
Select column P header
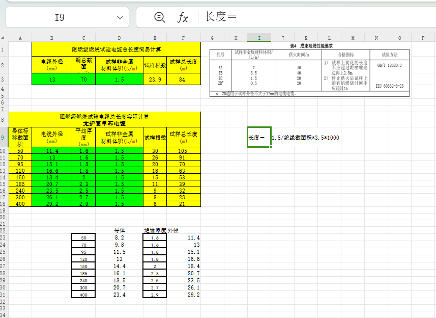pos(423,38)
